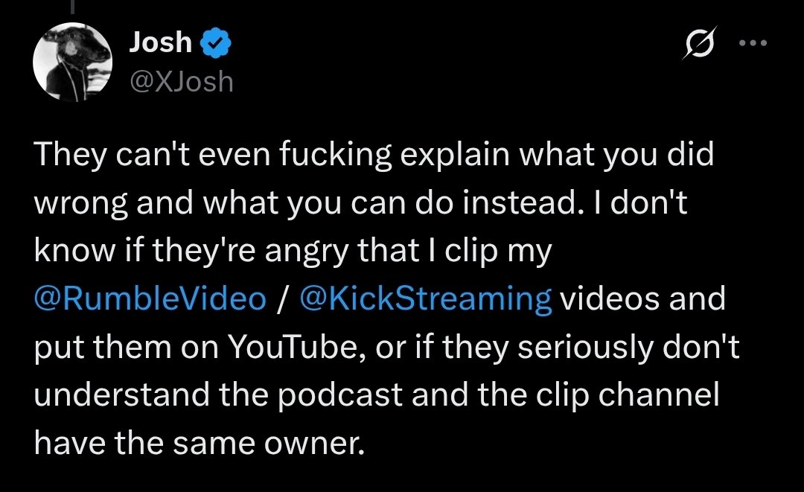Click the word "wrong" in the post

tap(83, 203)
